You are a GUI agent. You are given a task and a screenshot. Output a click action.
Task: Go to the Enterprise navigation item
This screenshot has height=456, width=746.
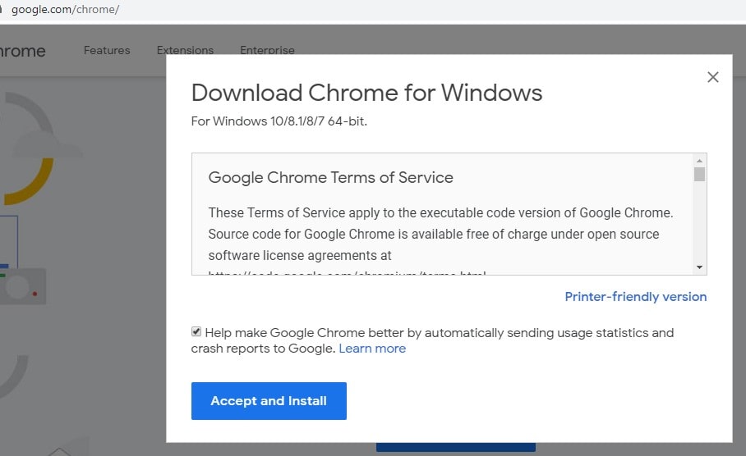[267, 50]
